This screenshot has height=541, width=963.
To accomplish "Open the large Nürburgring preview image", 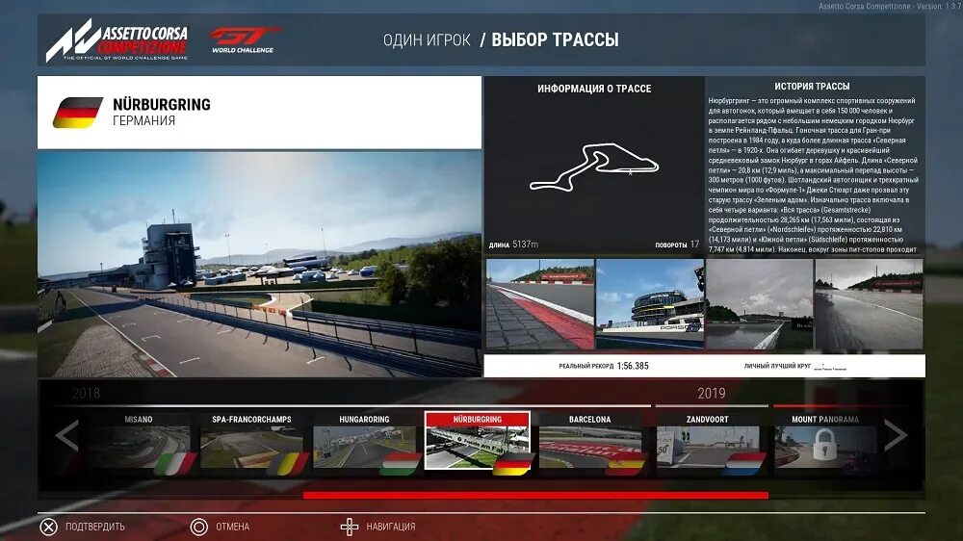I will 259,264.
